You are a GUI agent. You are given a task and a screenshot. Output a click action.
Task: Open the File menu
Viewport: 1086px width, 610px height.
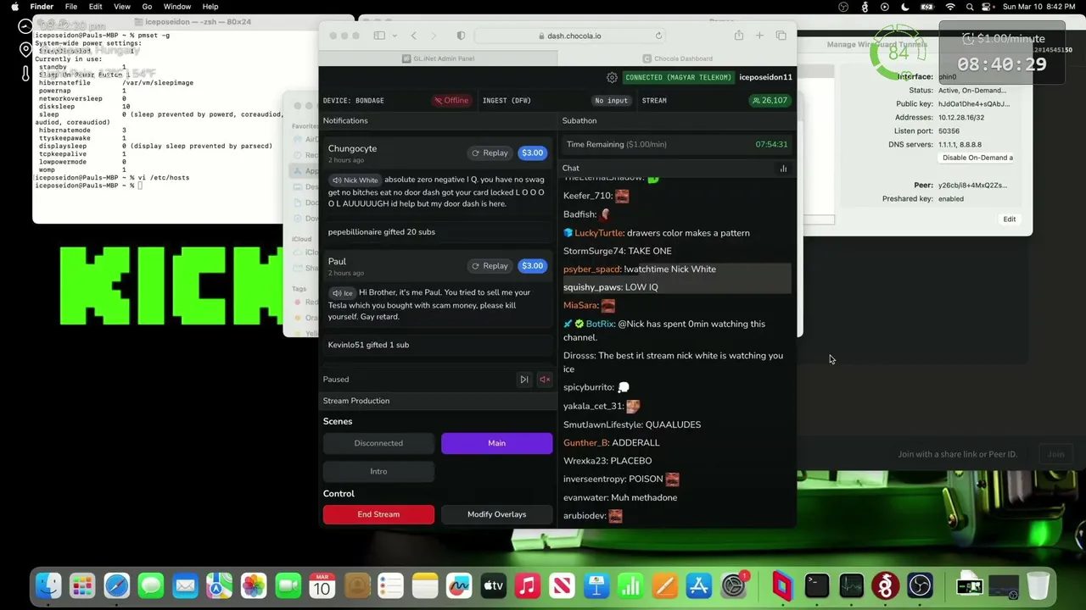pos(71,7)
